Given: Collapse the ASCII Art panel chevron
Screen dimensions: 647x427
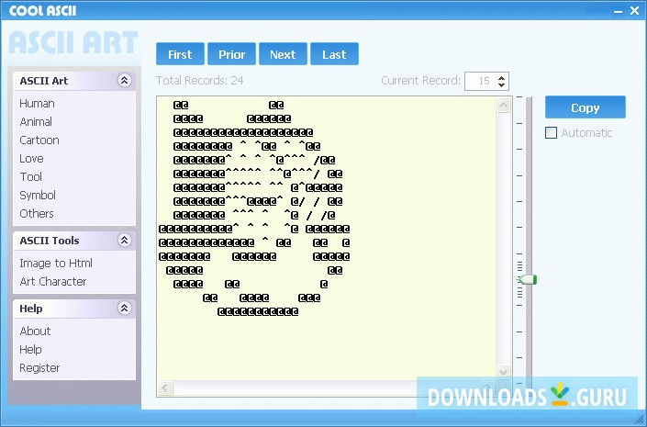Looking at the screenshot, I should click(124, 80).
